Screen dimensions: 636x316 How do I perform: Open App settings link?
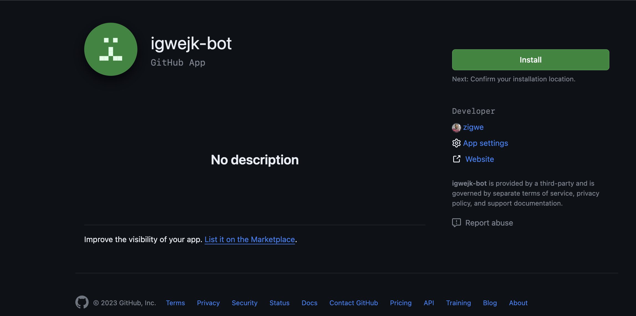point(485,143)
